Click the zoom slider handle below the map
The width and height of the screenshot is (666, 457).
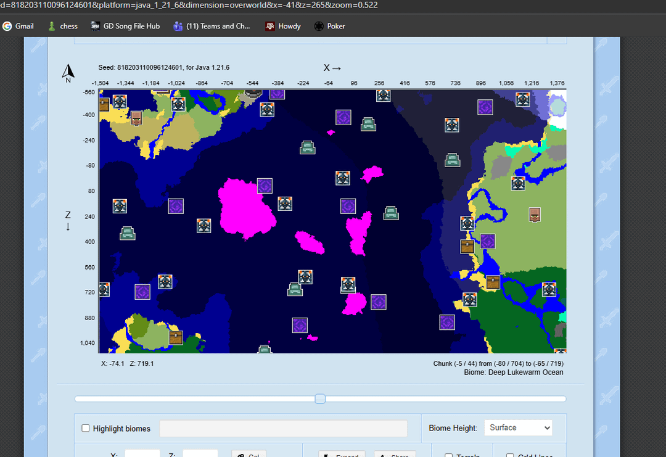click(320, 399)
